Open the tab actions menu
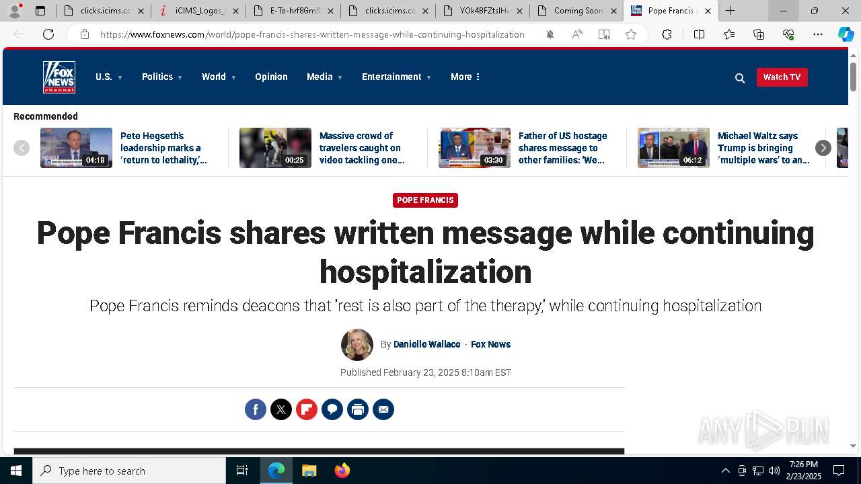 point(40,11)
